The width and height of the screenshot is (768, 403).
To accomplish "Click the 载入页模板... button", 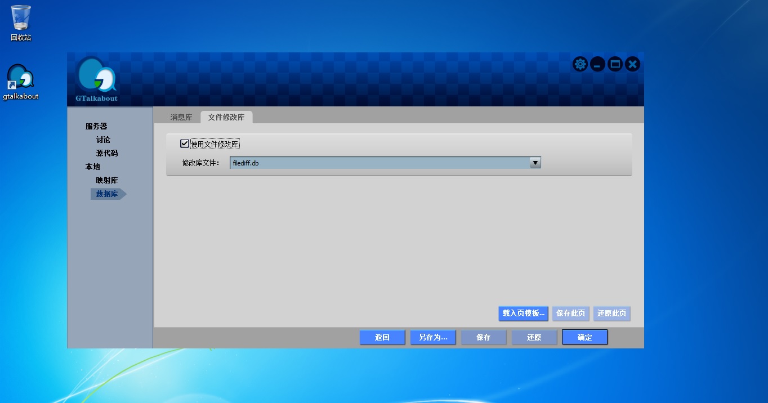I will (523, 314).
